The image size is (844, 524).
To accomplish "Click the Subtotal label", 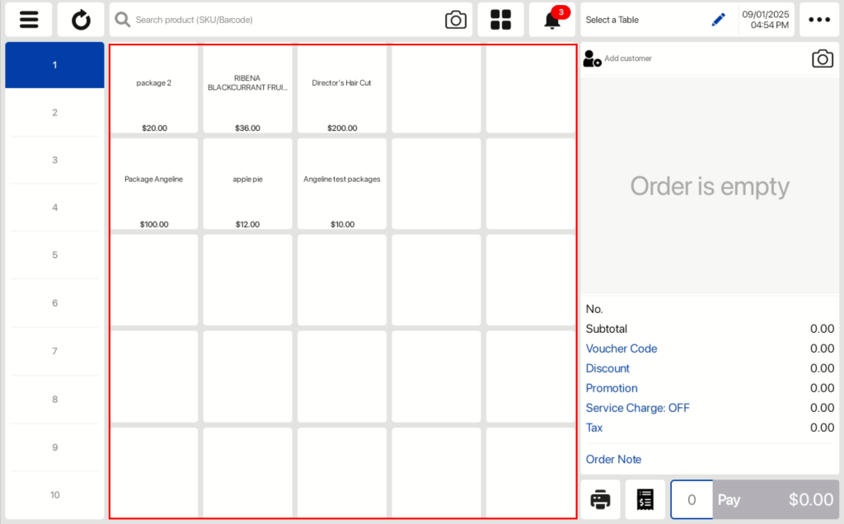I will 606,329.
